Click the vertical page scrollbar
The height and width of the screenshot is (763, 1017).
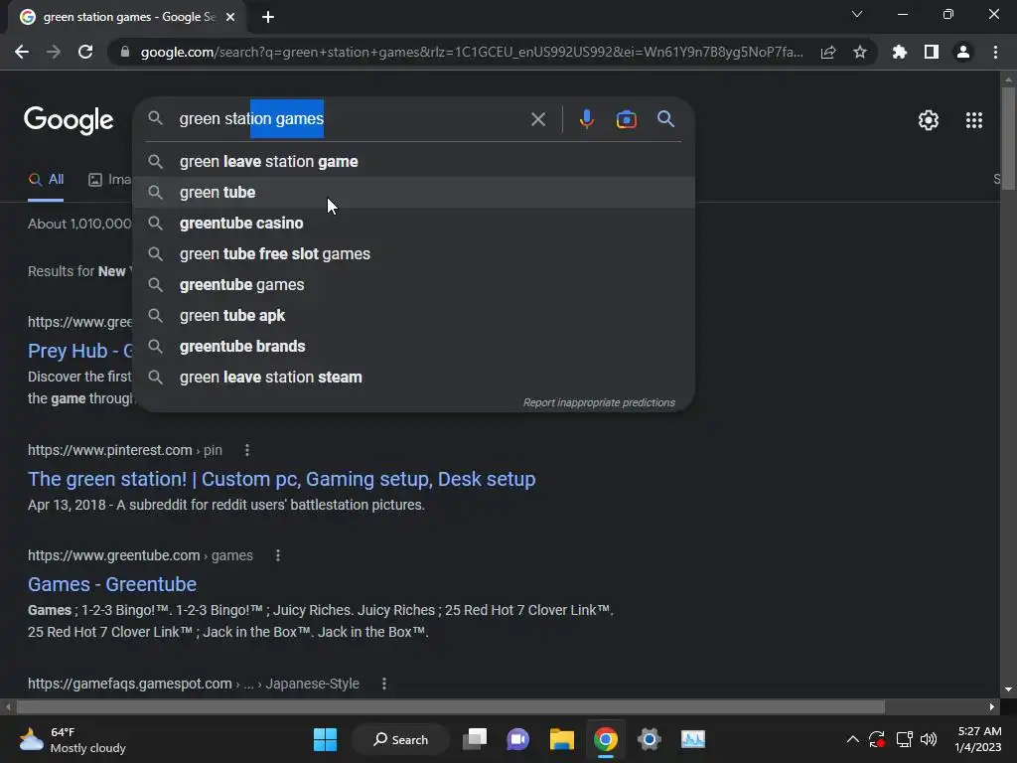pyautogui.click(x=1008, y=138)
